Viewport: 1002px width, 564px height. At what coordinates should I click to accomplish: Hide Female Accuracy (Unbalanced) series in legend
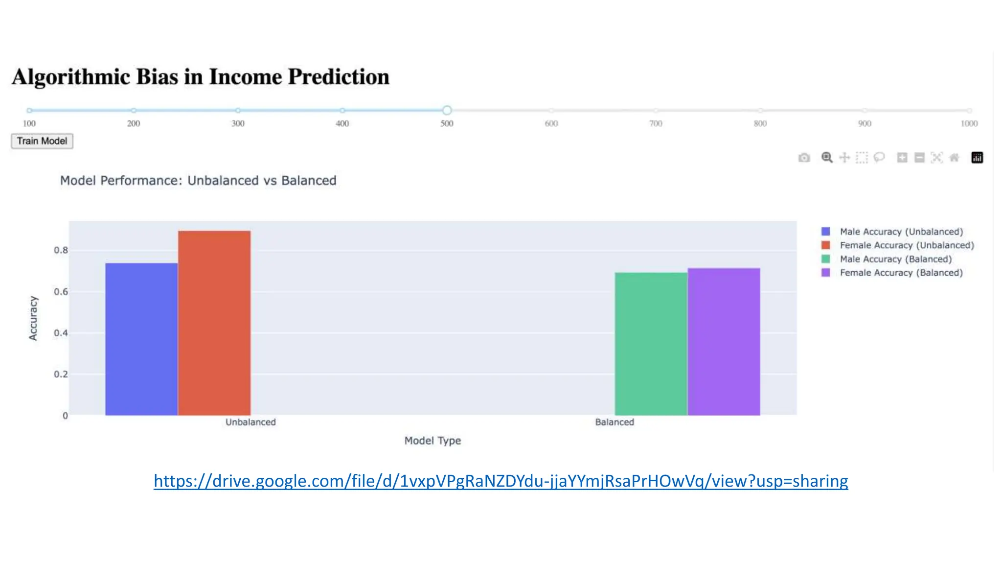click(907, 245)
